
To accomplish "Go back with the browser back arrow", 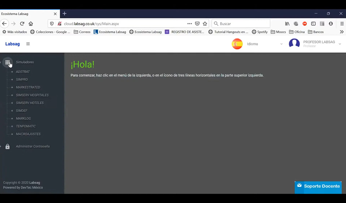I will (5, 24).
